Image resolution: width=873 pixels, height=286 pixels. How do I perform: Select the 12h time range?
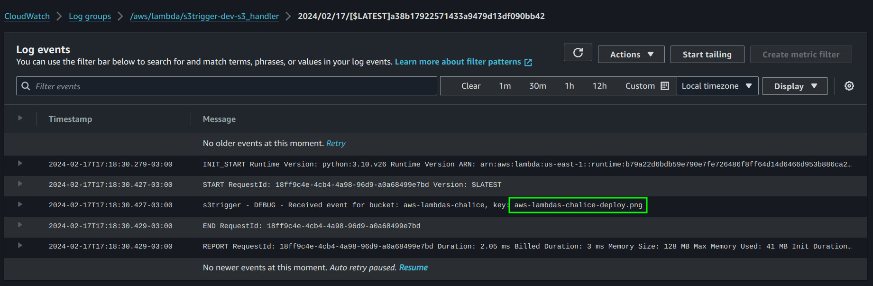[x=599, y=86]
